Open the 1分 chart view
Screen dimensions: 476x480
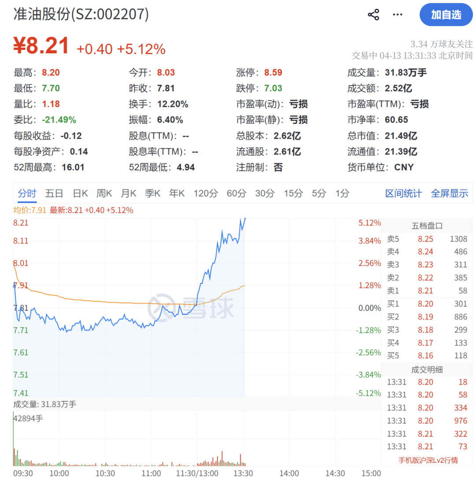pos(342,193)
